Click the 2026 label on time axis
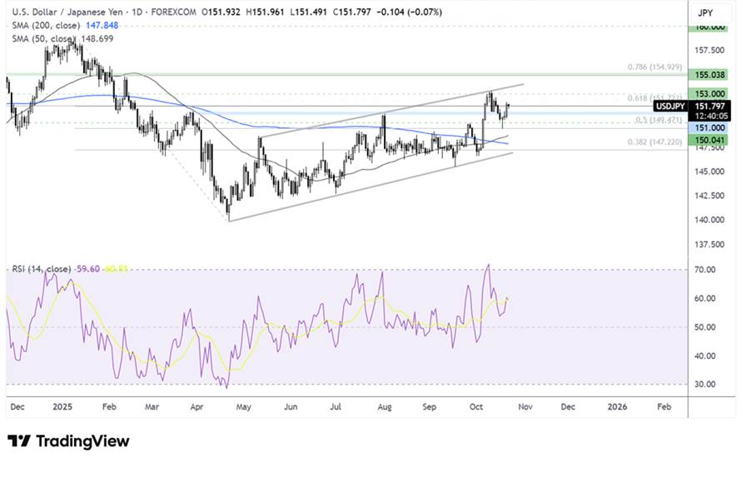Screen dimensions: 751x492 tap(617, 406)
